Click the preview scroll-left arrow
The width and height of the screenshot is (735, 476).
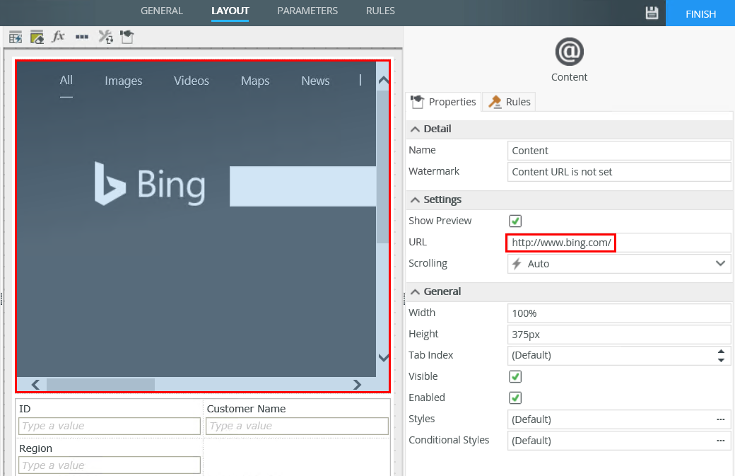click(35, 385)
